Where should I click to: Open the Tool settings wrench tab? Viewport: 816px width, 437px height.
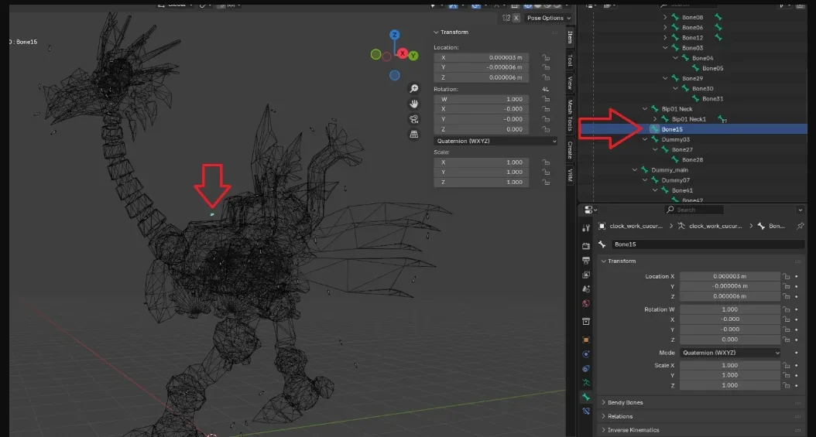click(x=586, y=227)
